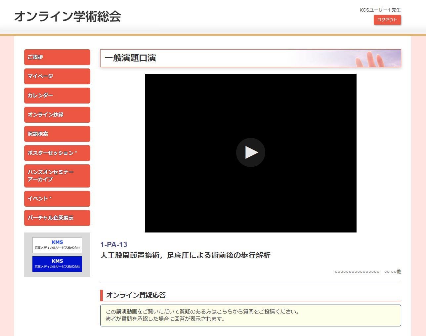This screenshot has height=336, width=426.
Task: Play the presentation video
Action: [250, 152]
